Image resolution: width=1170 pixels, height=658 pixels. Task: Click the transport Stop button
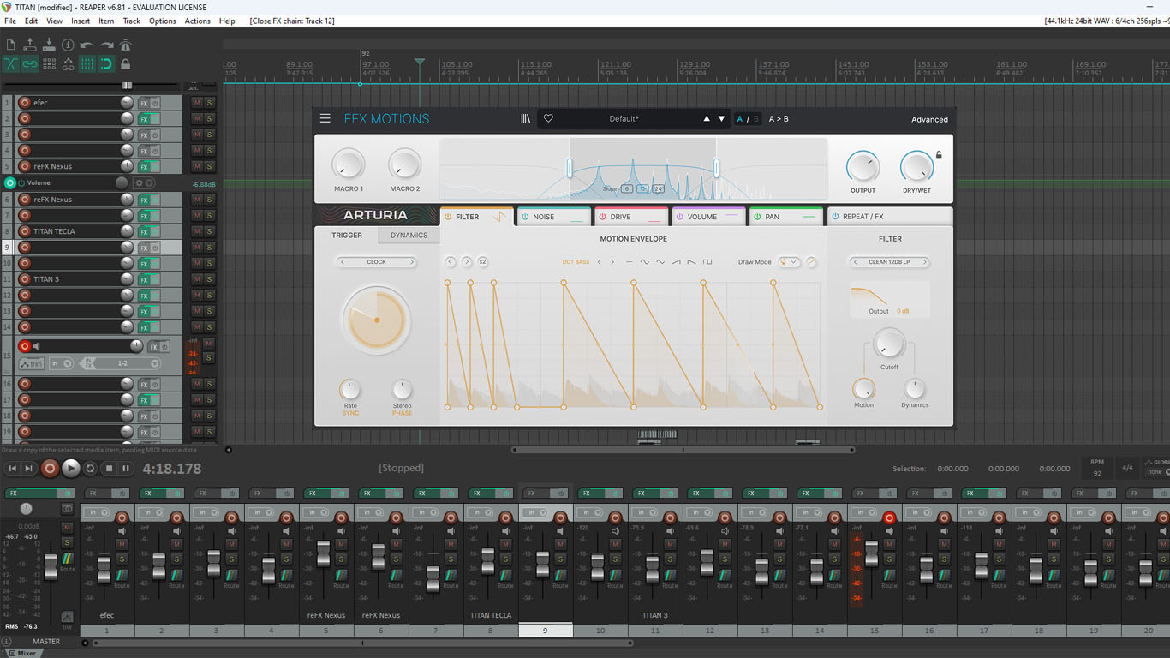(109, 468)
